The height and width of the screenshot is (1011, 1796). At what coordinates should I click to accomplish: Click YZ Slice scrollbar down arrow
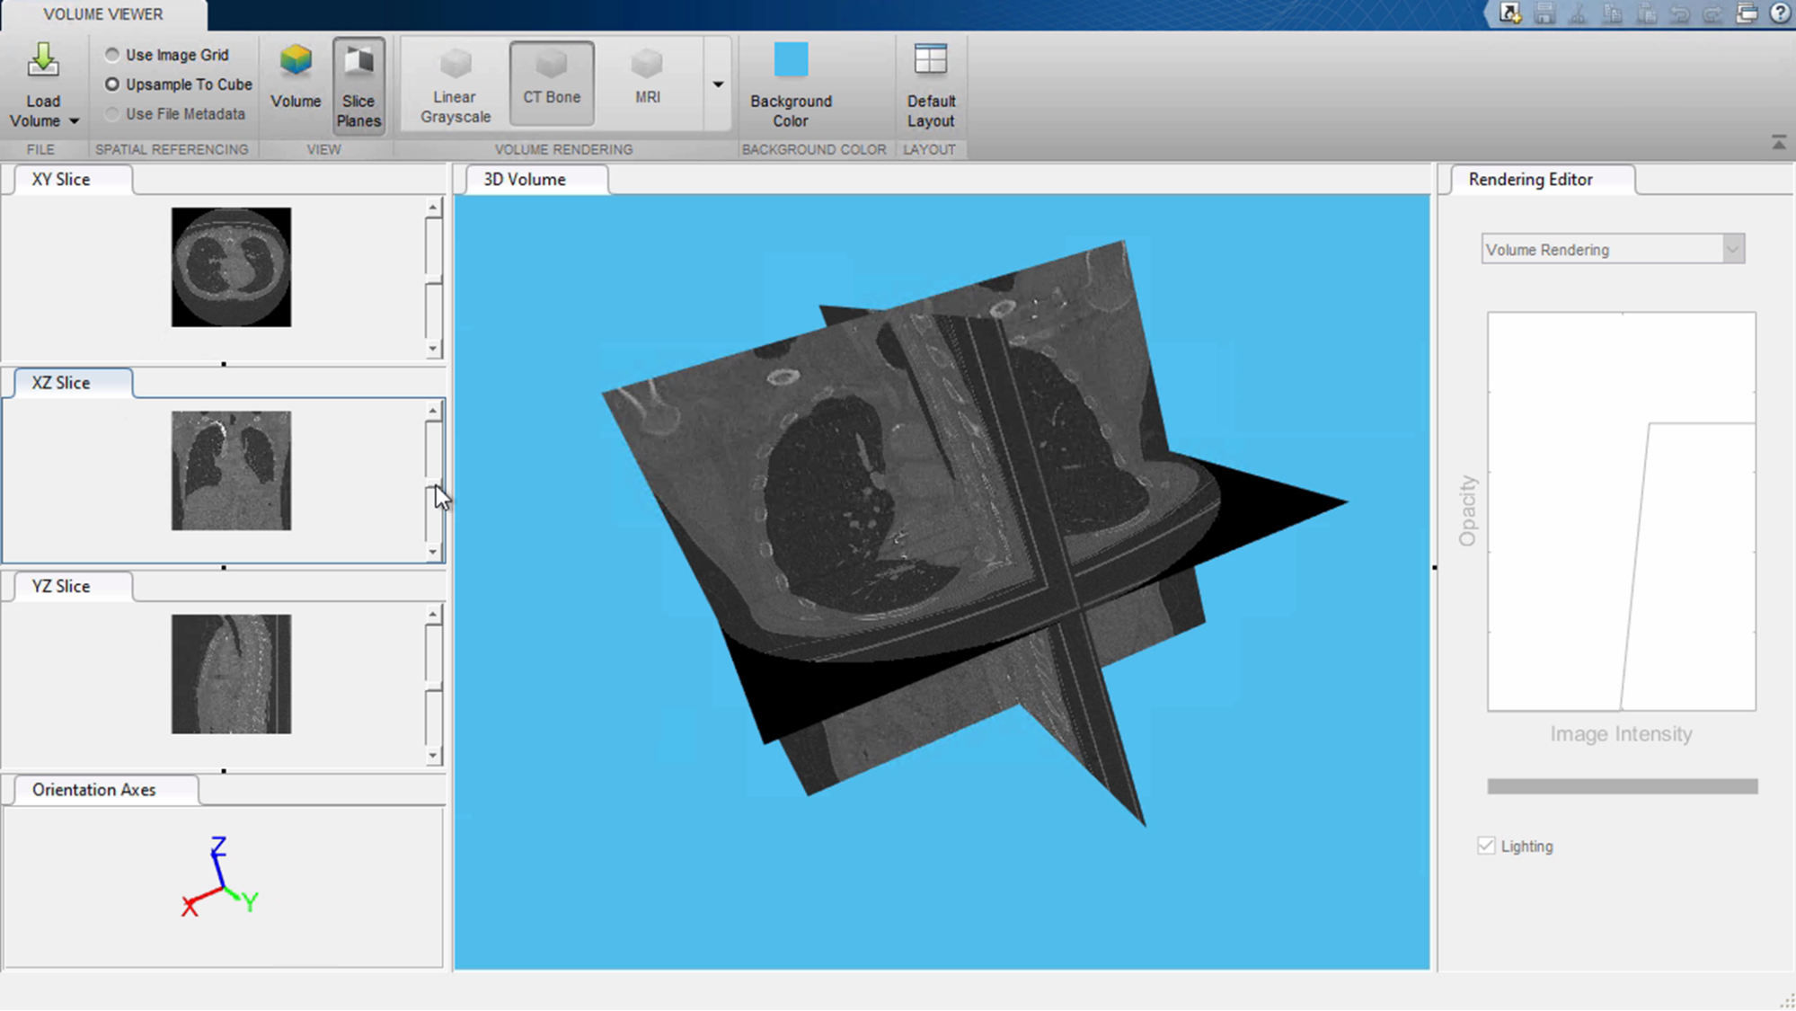coord(433,756)
